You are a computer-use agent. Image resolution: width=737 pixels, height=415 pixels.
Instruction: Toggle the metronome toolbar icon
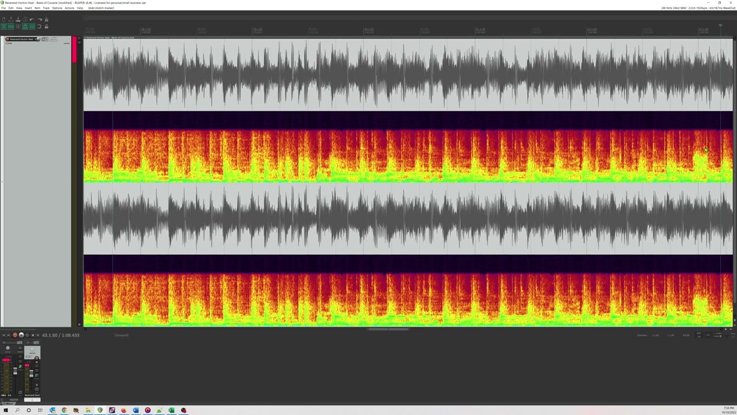(x=47, y=19)
